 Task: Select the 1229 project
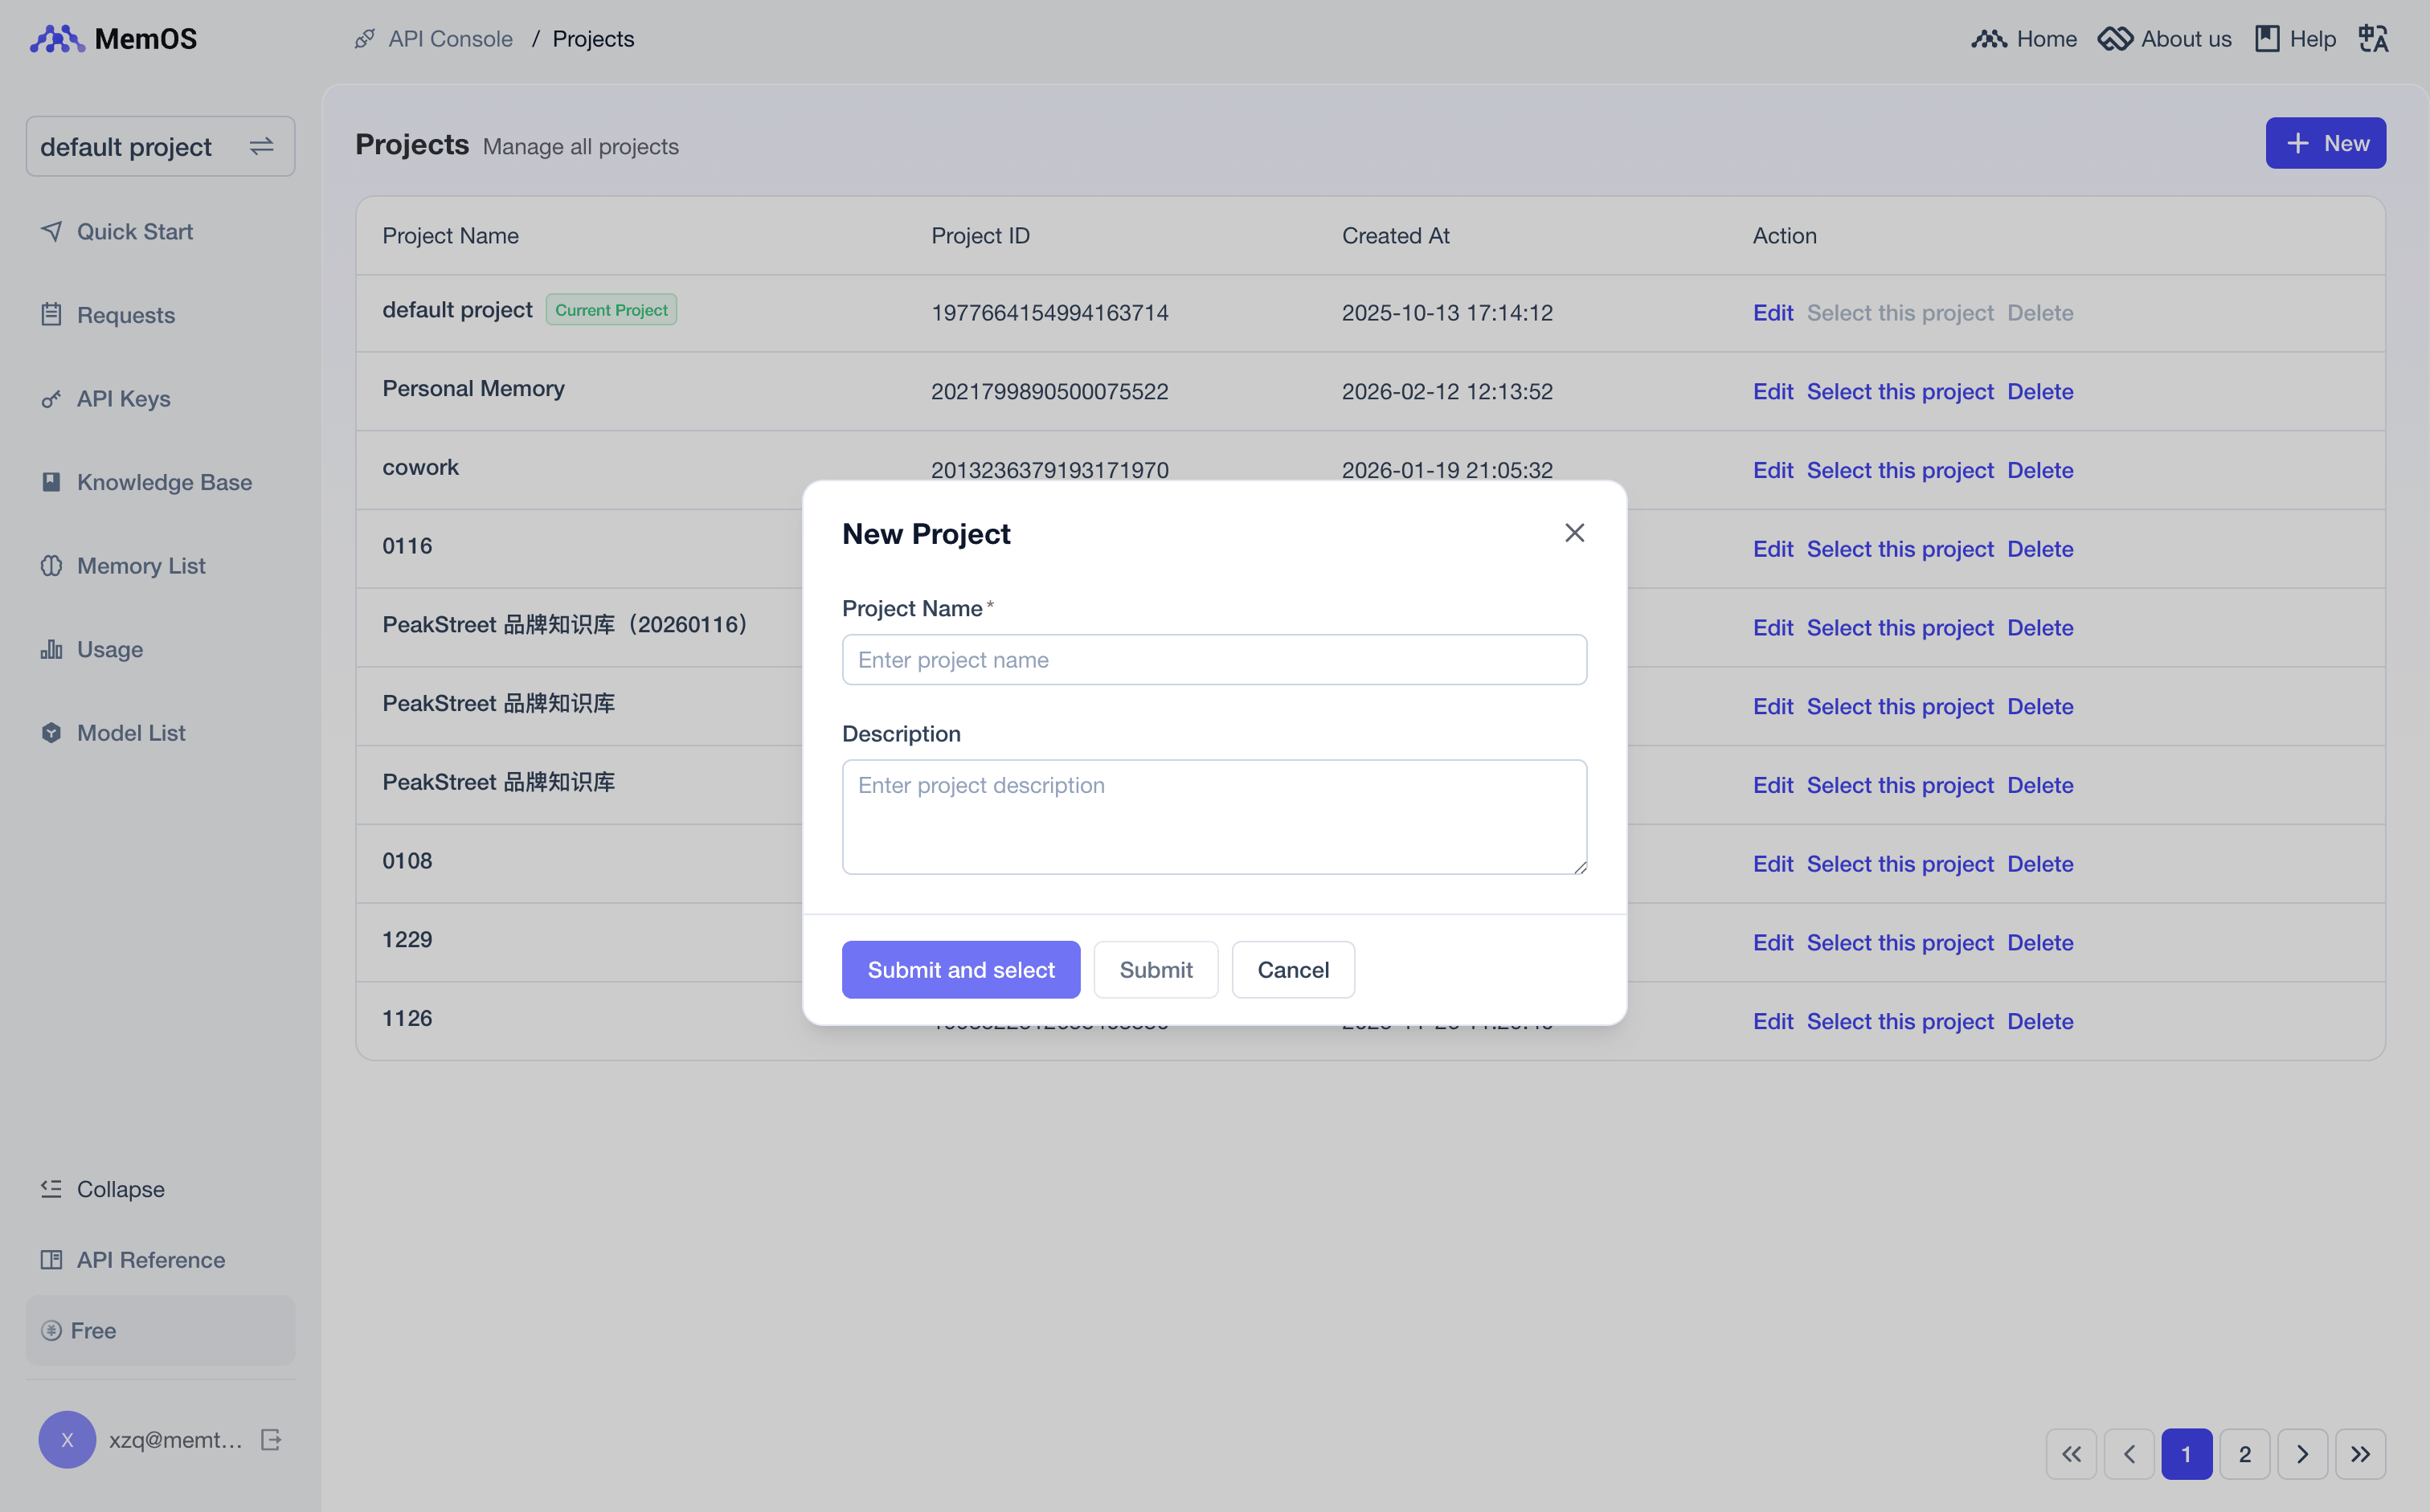(1900, 942)
